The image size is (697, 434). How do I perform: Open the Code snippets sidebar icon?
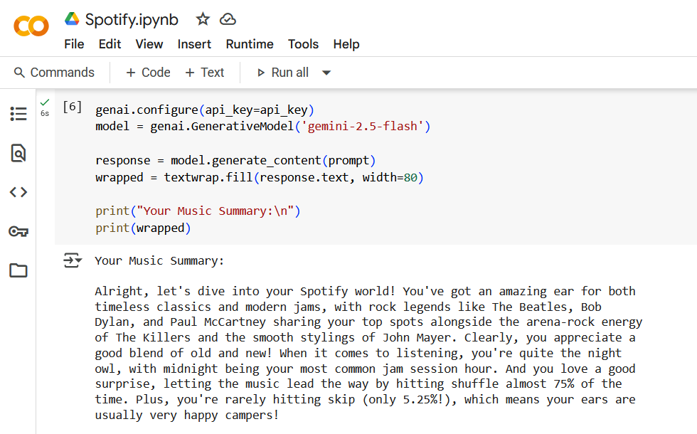(x=18, y=192)
